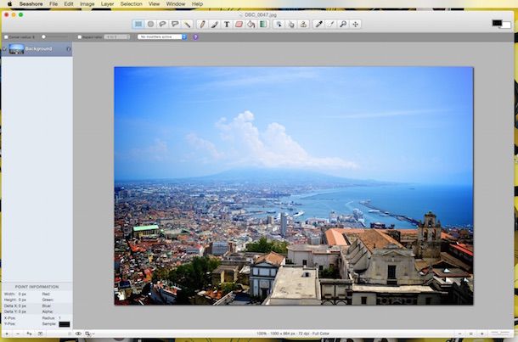This screenshot has height=342, width=518.
Task: Select the Smudge tool
Action: 291,24
